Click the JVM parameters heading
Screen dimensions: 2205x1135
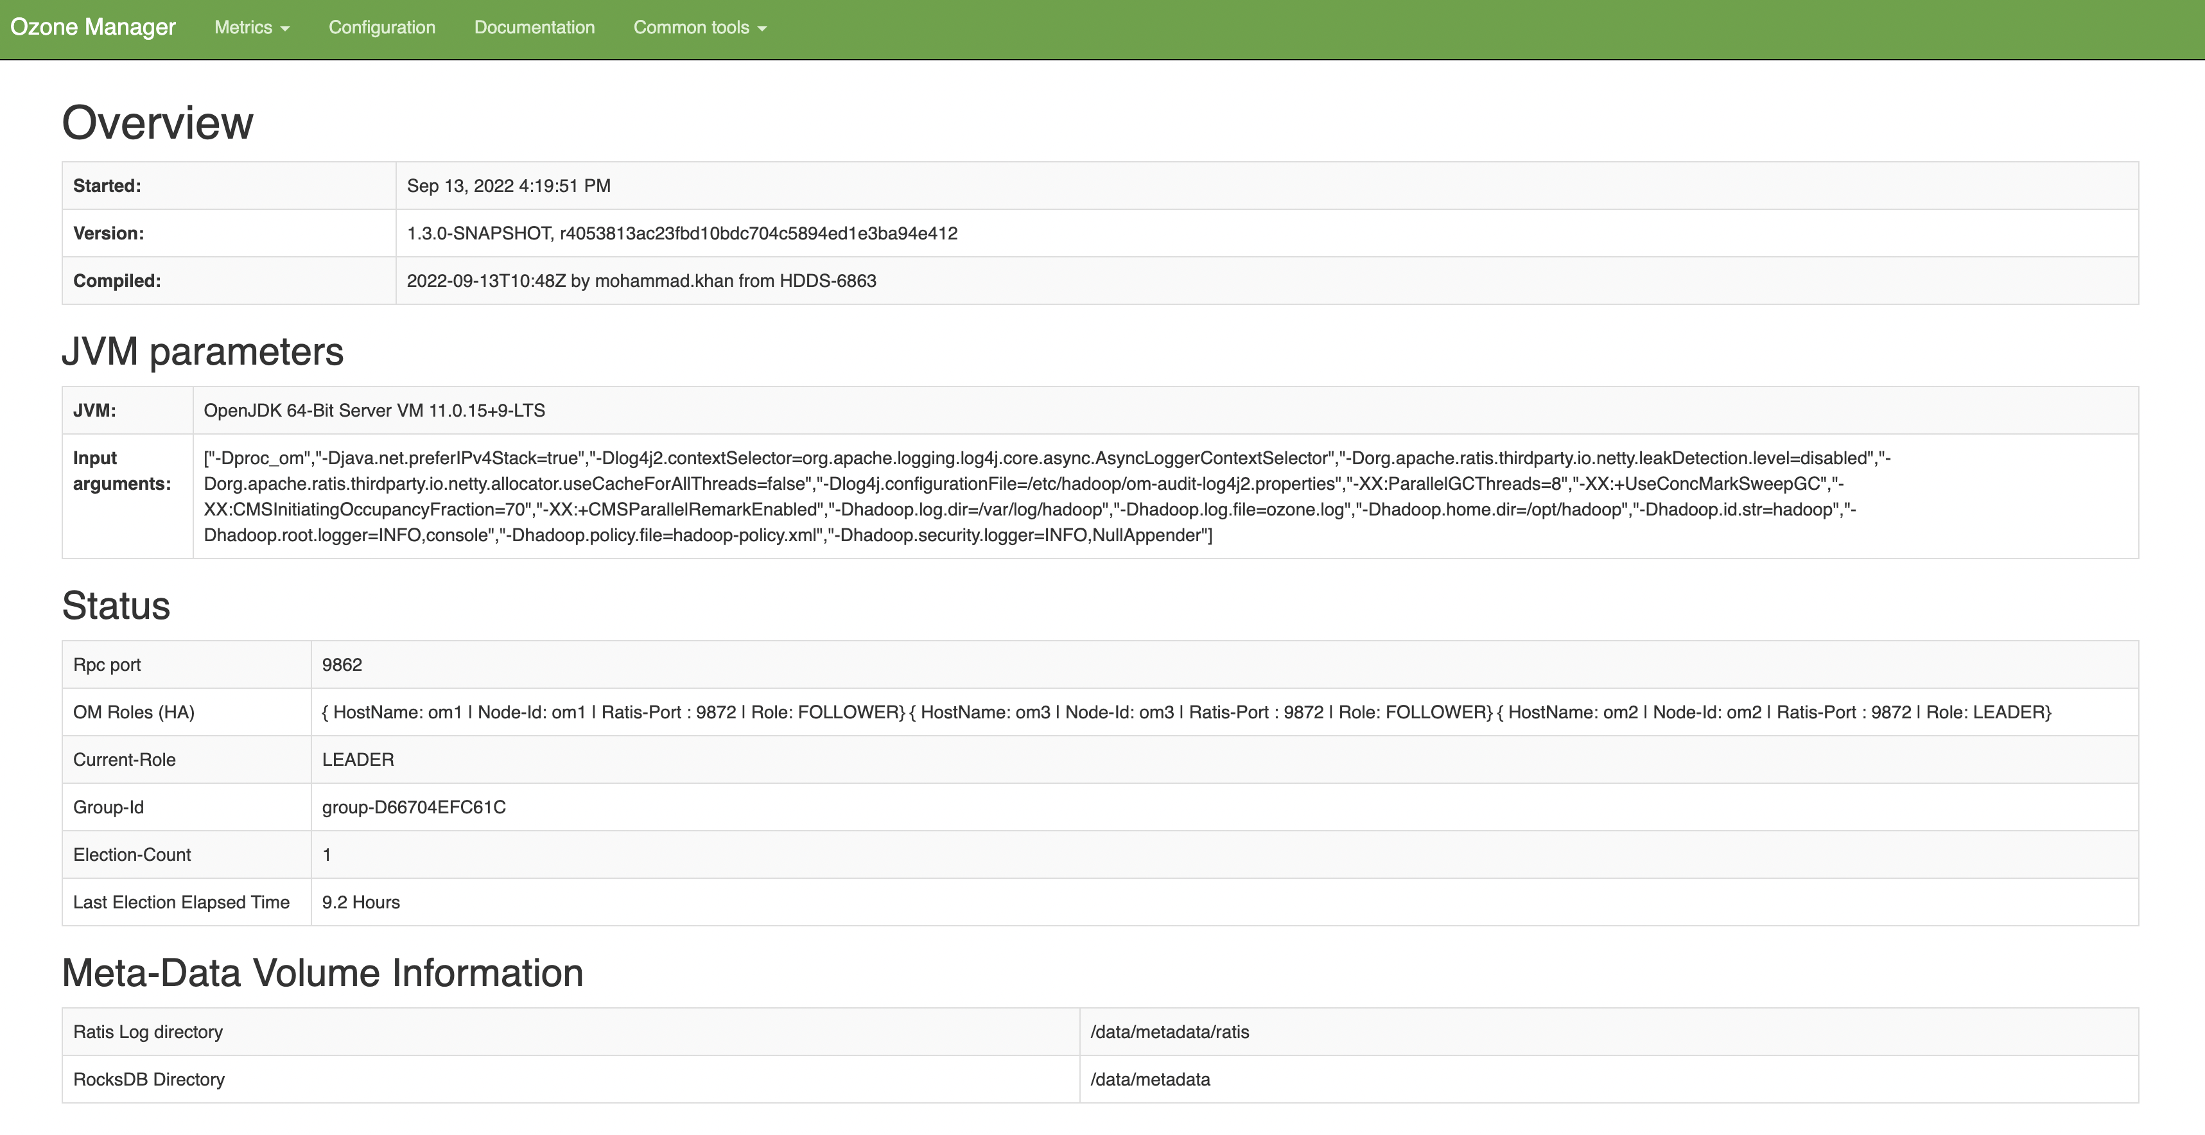(203, 352)
